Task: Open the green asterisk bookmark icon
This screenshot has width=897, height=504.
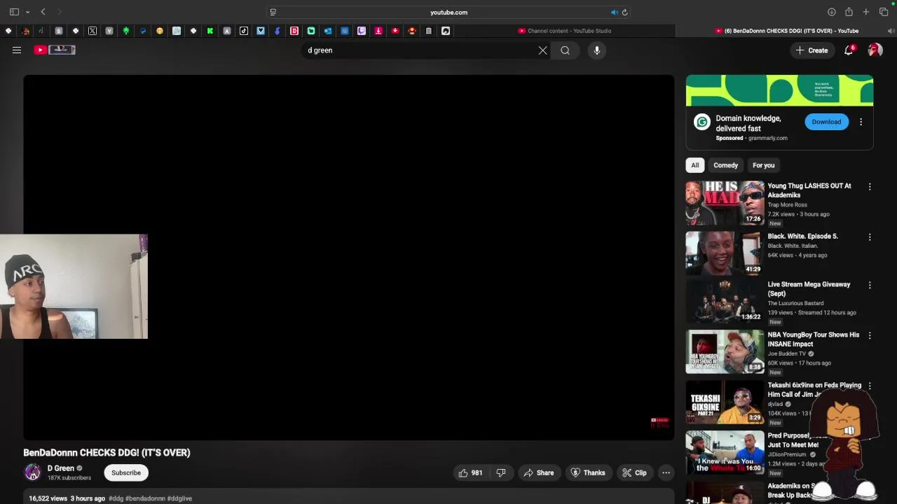Action: pyautogui.click(x=126, y=31)
